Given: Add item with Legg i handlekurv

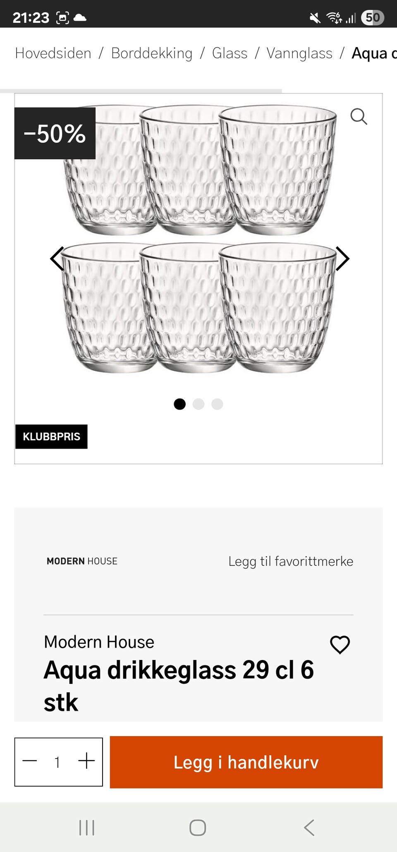Looking at the screenshot, I should 246,762.
